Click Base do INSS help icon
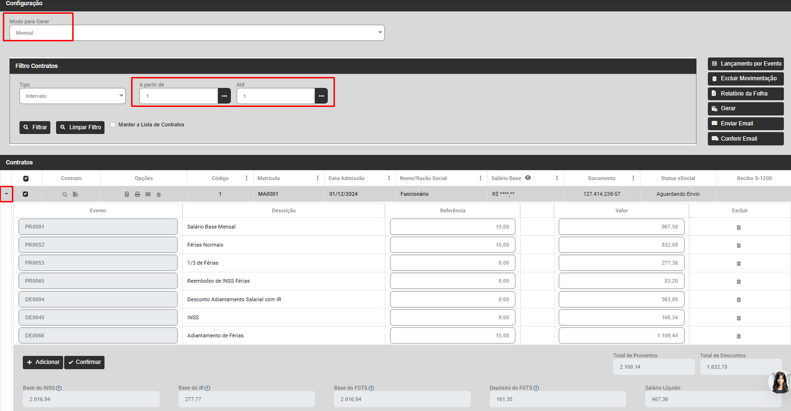 (59, 388)
